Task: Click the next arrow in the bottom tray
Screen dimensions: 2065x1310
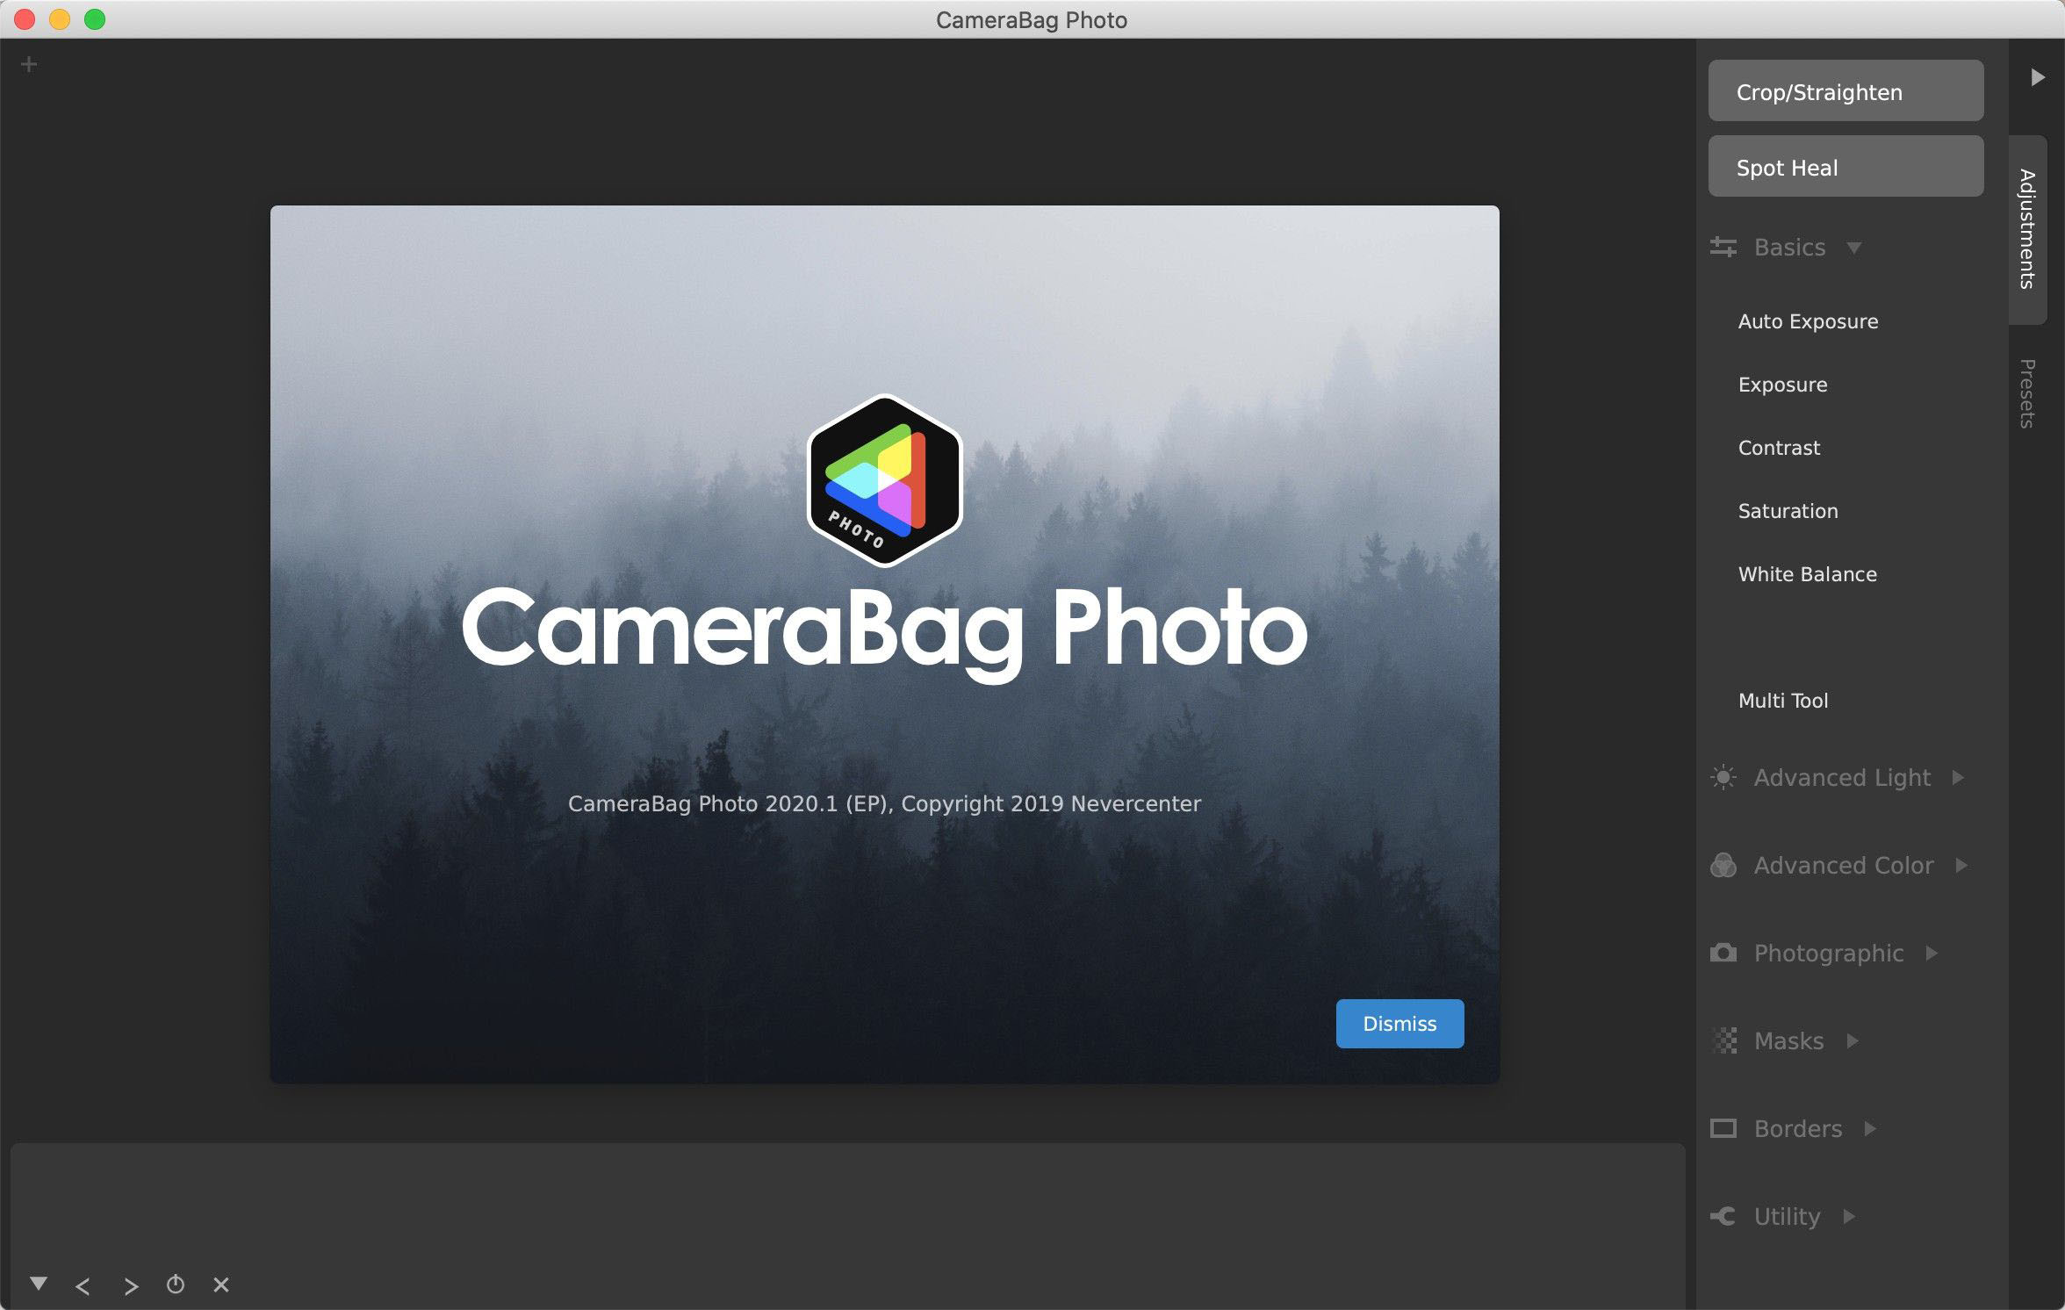Action: (131, 1286)
